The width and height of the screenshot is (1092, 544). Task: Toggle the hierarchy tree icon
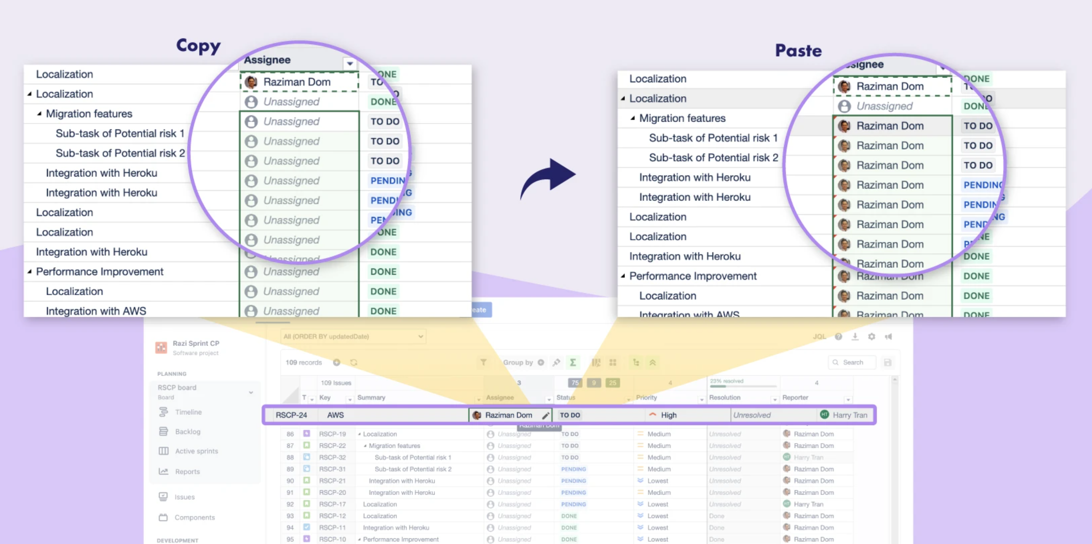click(636, 362)
